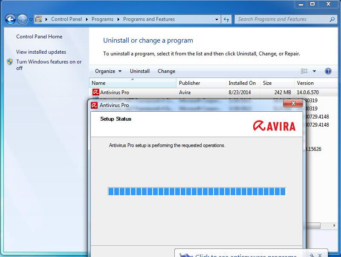Click the magnifier search icon
Image resolution: width=341 pixels, height=257 pixels.
click(332, 19)
